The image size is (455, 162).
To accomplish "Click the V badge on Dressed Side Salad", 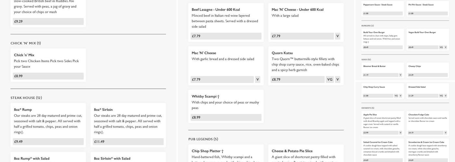I will [446, 96].
